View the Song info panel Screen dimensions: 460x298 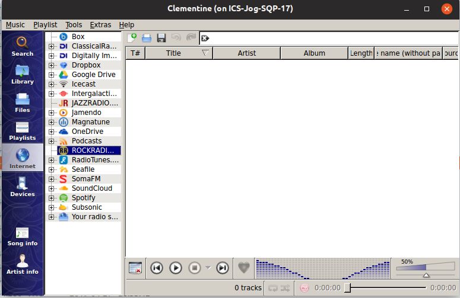[x=23, y=236]
